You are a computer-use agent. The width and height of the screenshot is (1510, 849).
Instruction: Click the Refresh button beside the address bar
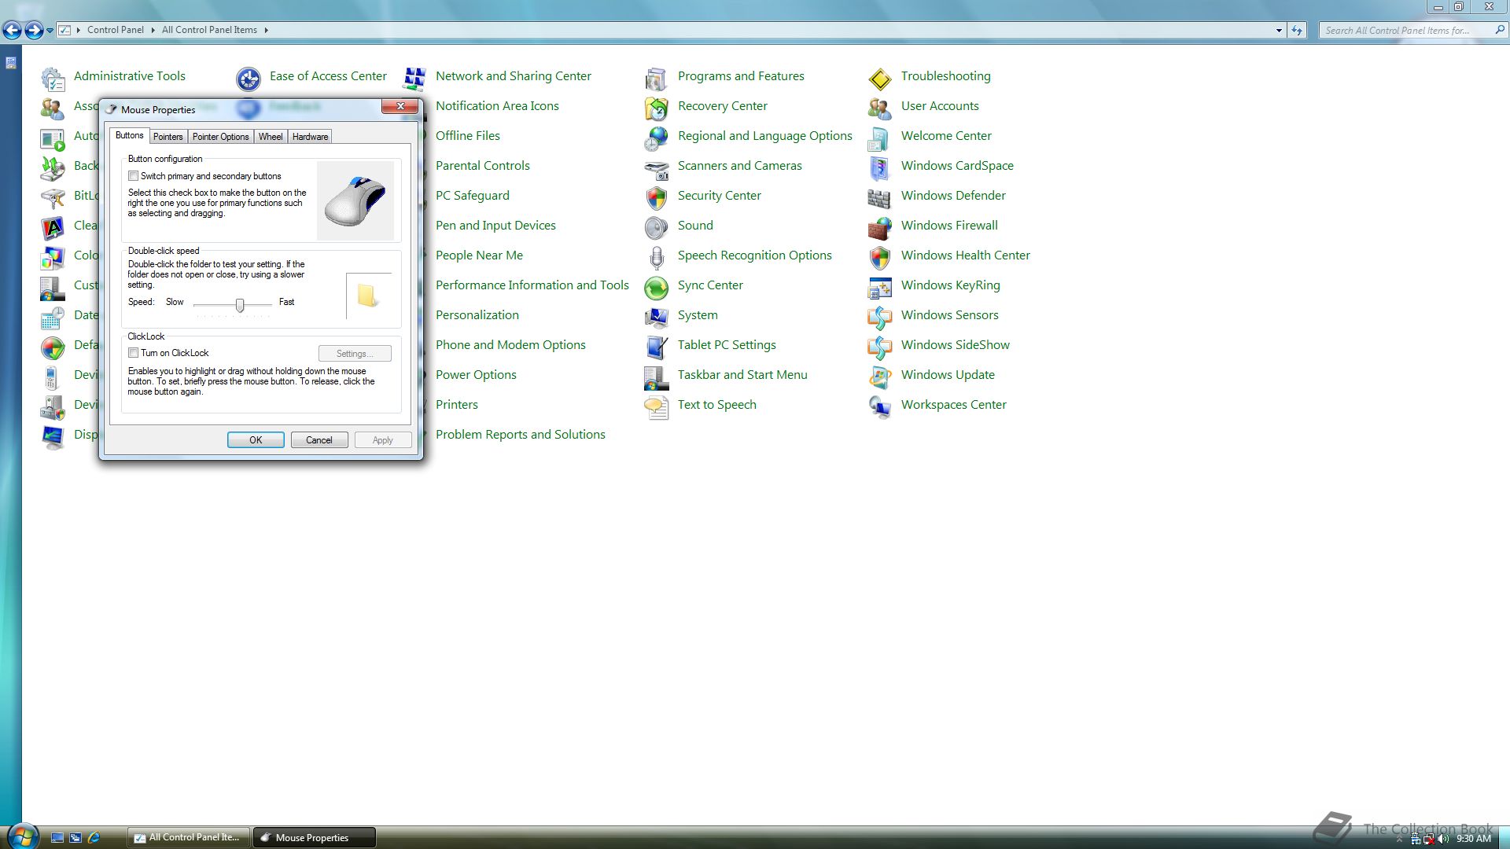pyautogui.click(x=1297, y=31)
